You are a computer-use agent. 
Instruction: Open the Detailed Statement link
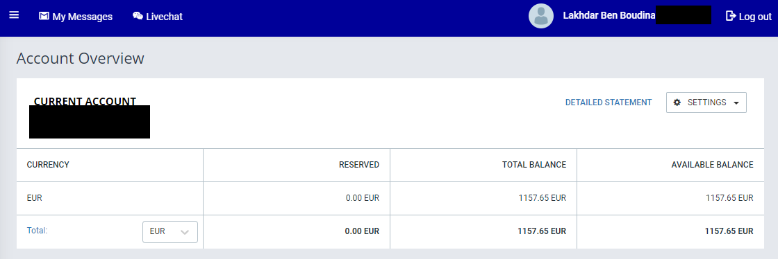click(x=609, y=102)
